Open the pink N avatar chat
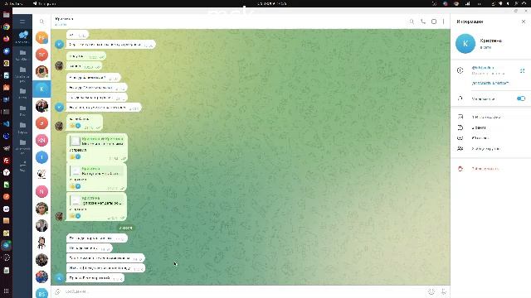Screen dimensions: 531x298 pyautogui.click(x=41, y=191)
